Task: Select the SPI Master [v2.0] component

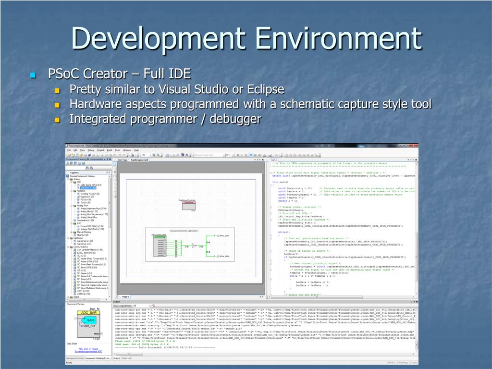Action: [84, 273]
